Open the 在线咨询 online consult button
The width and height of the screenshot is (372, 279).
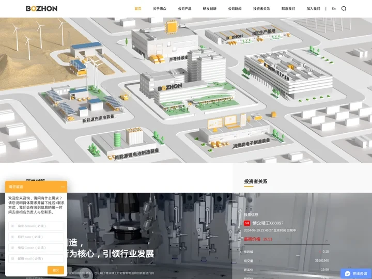(356, 273)
